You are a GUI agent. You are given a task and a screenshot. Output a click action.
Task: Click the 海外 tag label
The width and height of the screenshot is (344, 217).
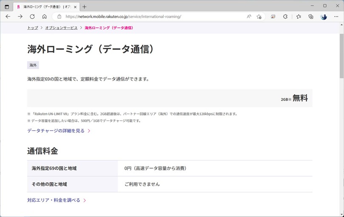(x=33, y=65)
